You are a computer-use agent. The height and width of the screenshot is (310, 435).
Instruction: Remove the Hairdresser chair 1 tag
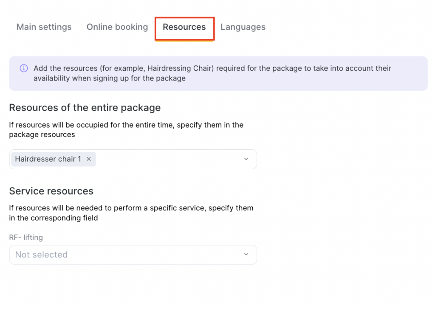[x=89, y=159]
